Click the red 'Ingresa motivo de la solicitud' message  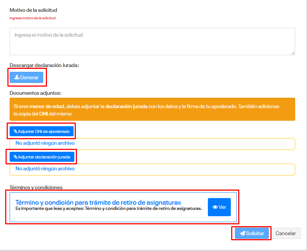tap(33, 18)
